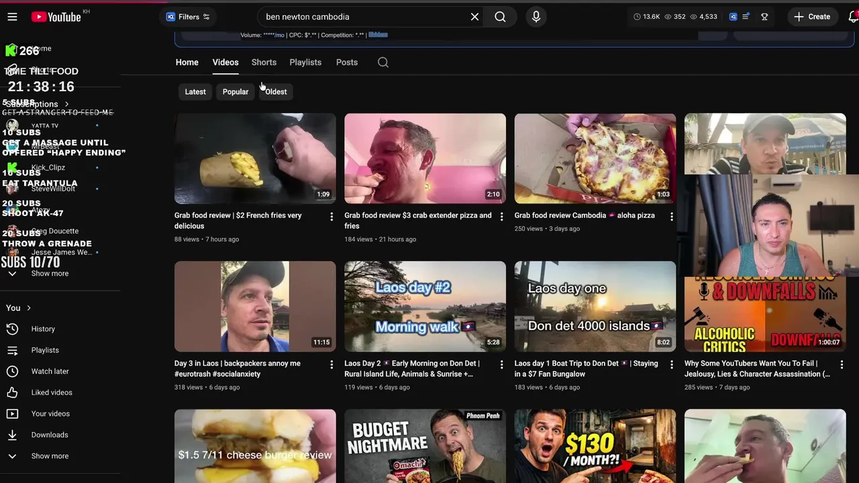This screenshot has width=859, height=483.
Task: Click the blue vidIQ logo in the stats bar
Action: pyautogui.click(x=733, y=17)
